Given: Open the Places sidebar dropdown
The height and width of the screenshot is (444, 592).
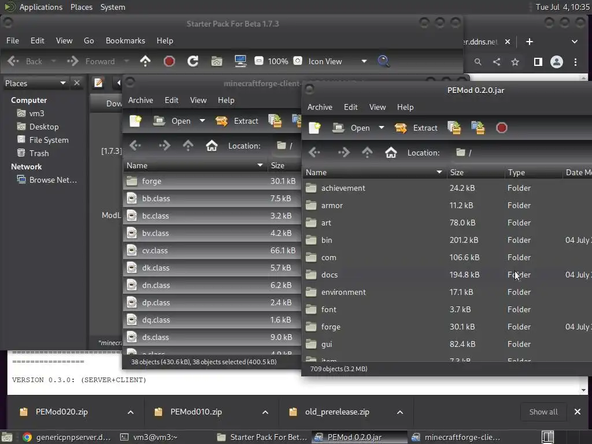Looking at the screenshot, I should 62,83.
